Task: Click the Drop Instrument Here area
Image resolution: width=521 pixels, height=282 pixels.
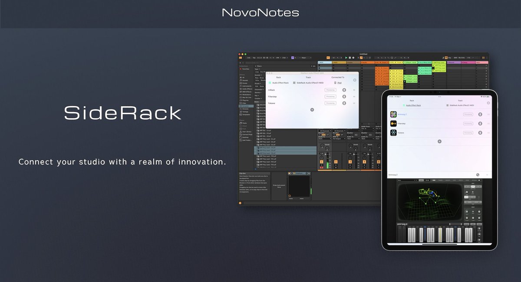Action: (x=279, y=186)
